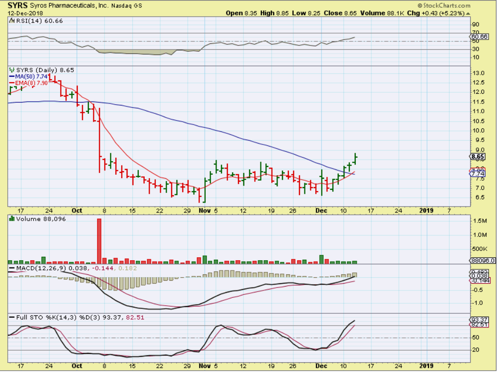This screenshot has height=372, width=497.
Task: Click the RSI(14) 60.66 legend icon
Action: 12,21
